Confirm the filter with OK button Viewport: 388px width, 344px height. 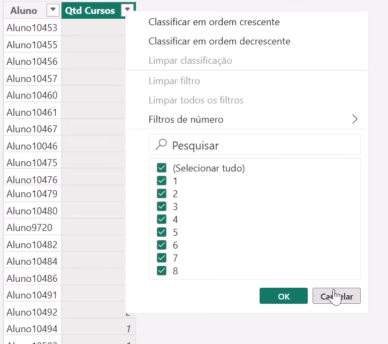pyautogui.click(x=284, y=296)
